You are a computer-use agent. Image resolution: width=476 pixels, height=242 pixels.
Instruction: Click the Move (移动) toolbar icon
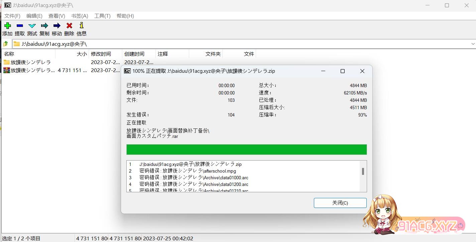tap(57, 26)
